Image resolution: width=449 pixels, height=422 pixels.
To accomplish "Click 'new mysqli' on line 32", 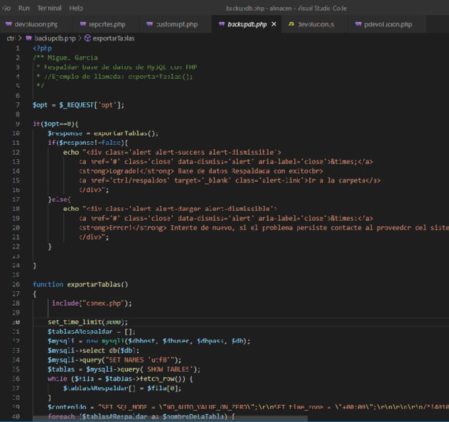I will 105,341.
